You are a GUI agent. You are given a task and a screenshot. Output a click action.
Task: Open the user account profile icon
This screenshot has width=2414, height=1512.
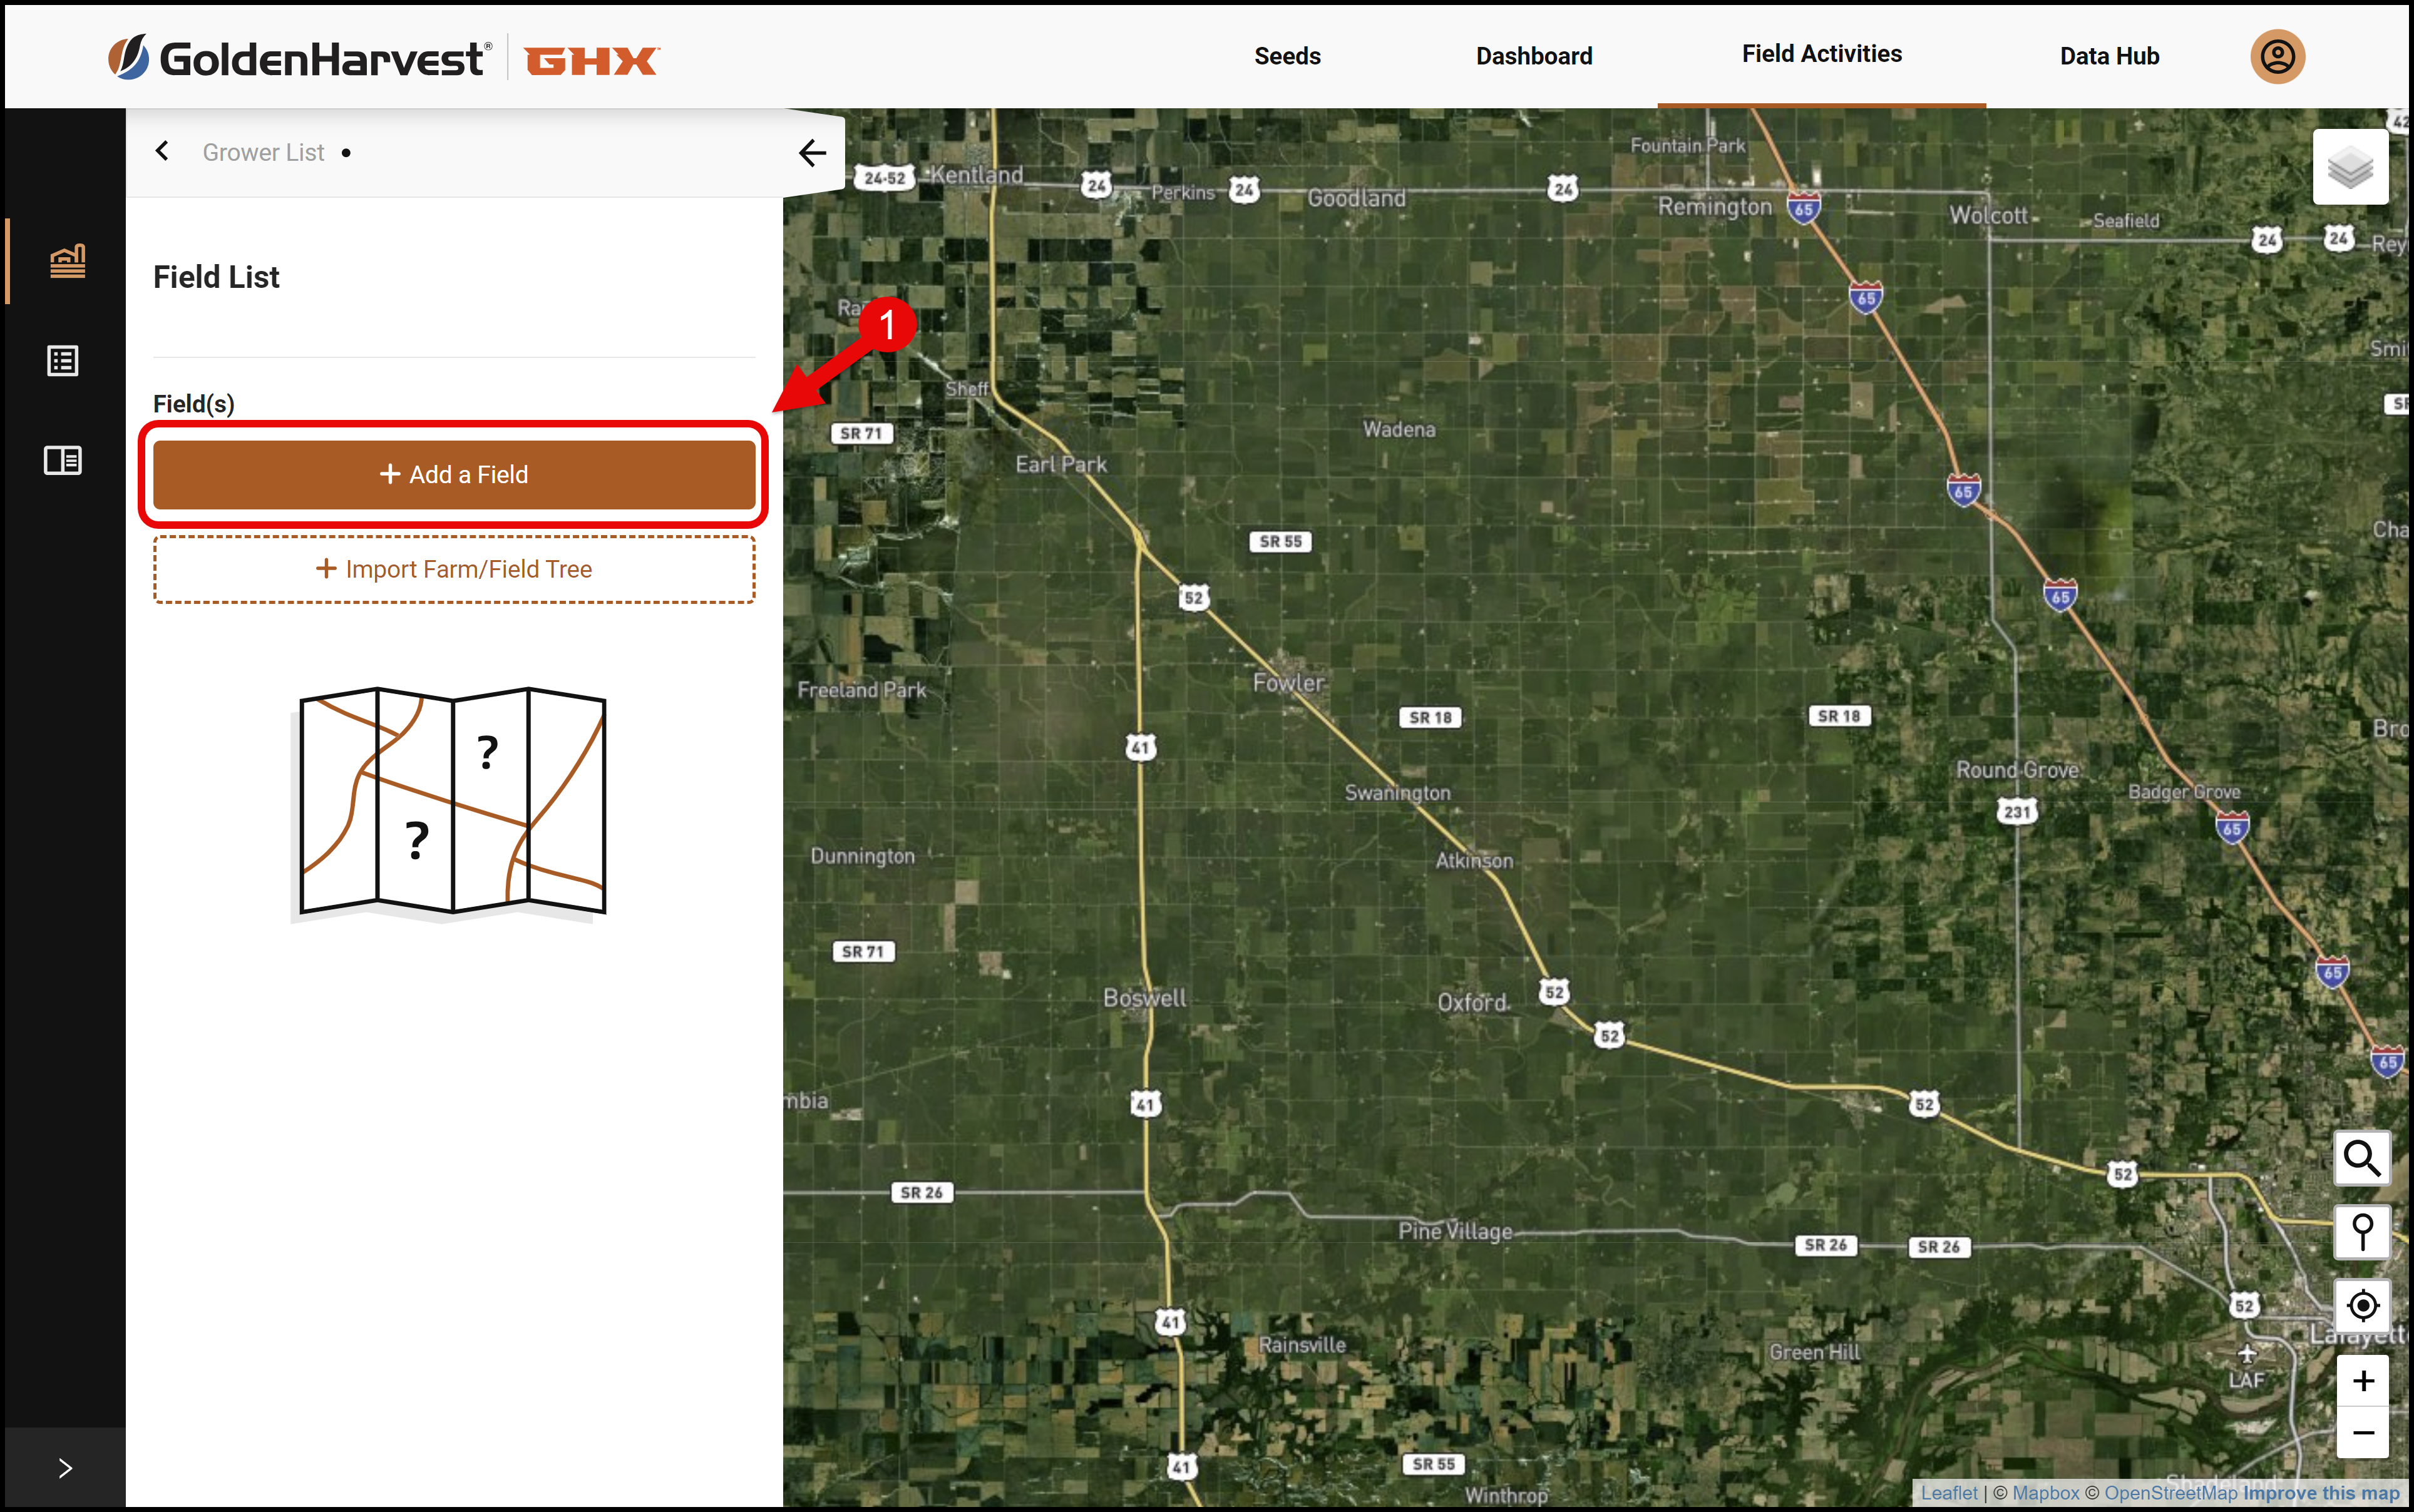point(2277,56)
